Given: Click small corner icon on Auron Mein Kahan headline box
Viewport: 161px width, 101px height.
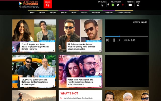Looking at the screenshot, I should pos(100,86).
